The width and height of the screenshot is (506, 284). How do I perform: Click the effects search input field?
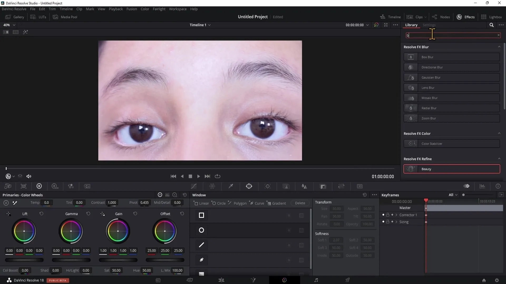[453, 35]
